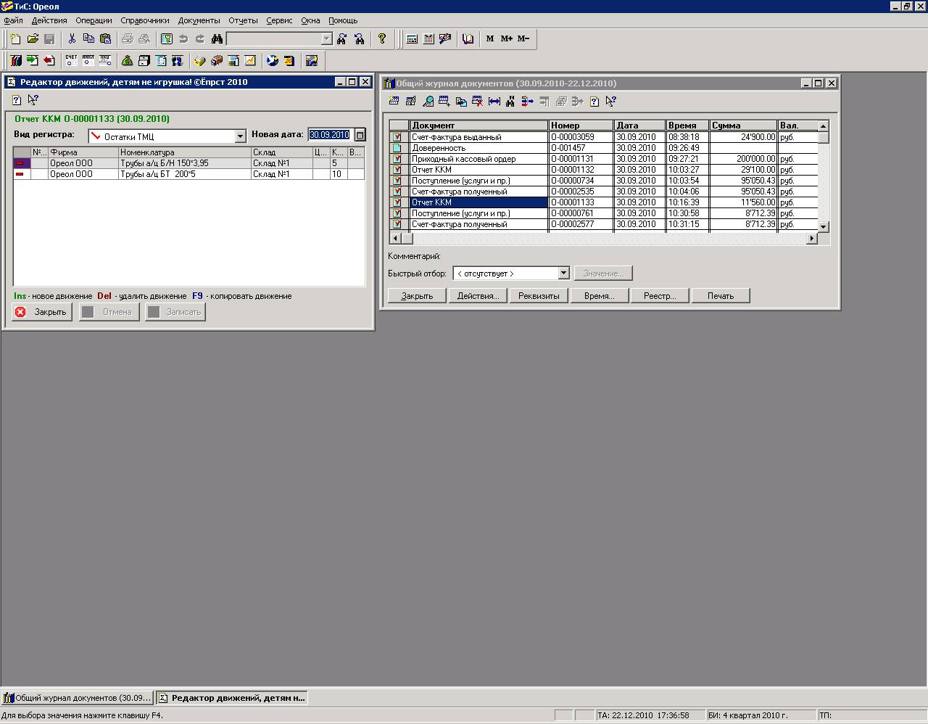Click the green arrow document icon
Viewport: 928px width, 724px height.
pyautogui.click(x=33, y=60)
